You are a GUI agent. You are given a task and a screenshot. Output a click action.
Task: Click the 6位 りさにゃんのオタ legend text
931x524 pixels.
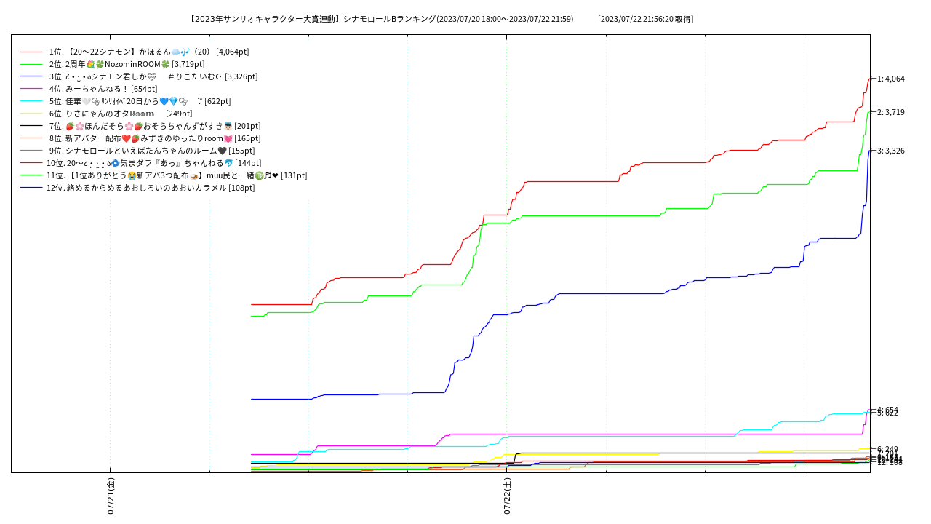[x=121, y=114]
